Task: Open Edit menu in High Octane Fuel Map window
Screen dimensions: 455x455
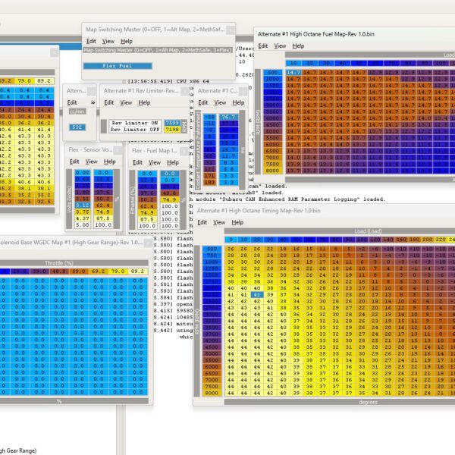Action: click(x=263, y=45)
